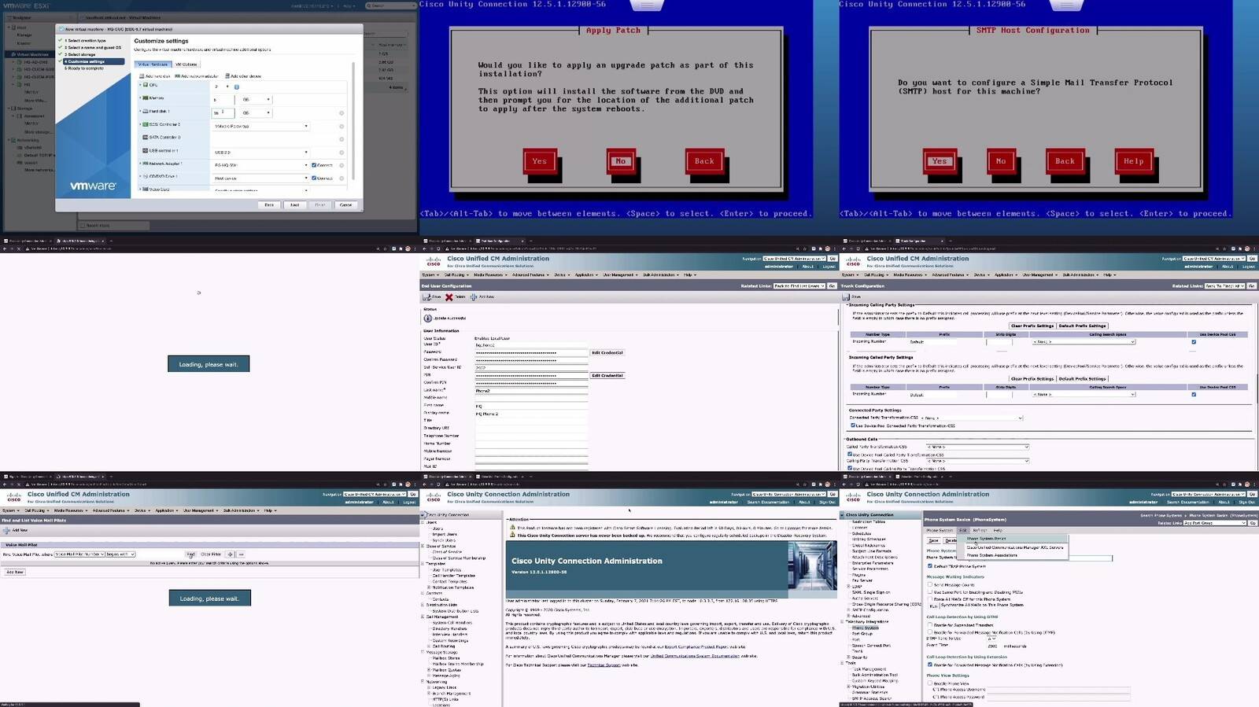The height and width of the screenshot is (707, 1259).
Task: Open Device menu on Trunk Configuration page
Action: coord(980,275)
